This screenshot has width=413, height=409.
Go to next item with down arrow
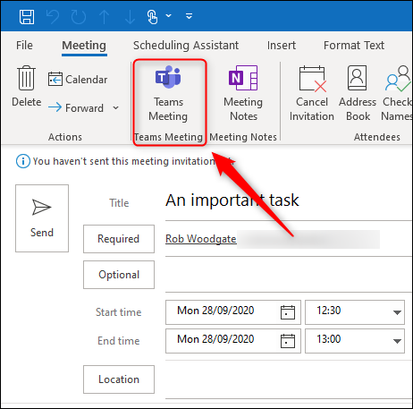click(130, 16)
